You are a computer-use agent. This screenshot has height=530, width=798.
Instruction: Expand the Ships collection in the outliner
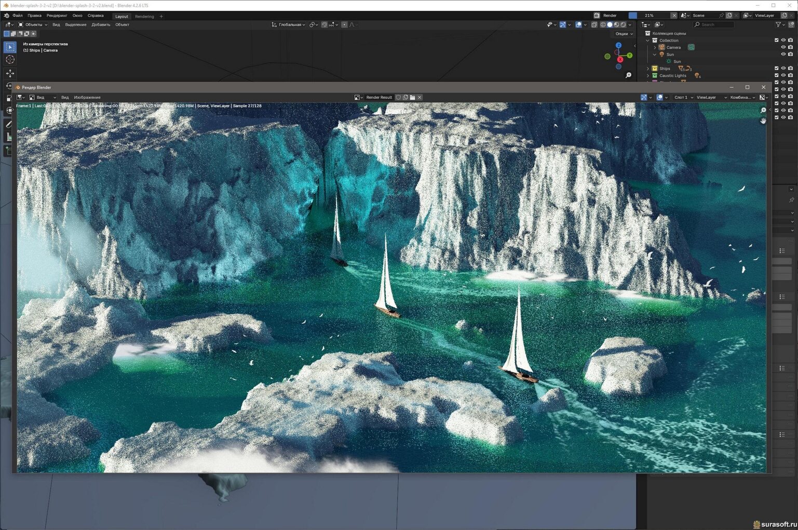647,69
